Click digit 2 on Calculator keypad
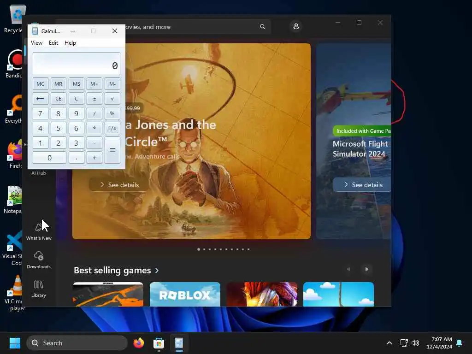Viewport: 472px width, 354px height. tap(59, 143)
